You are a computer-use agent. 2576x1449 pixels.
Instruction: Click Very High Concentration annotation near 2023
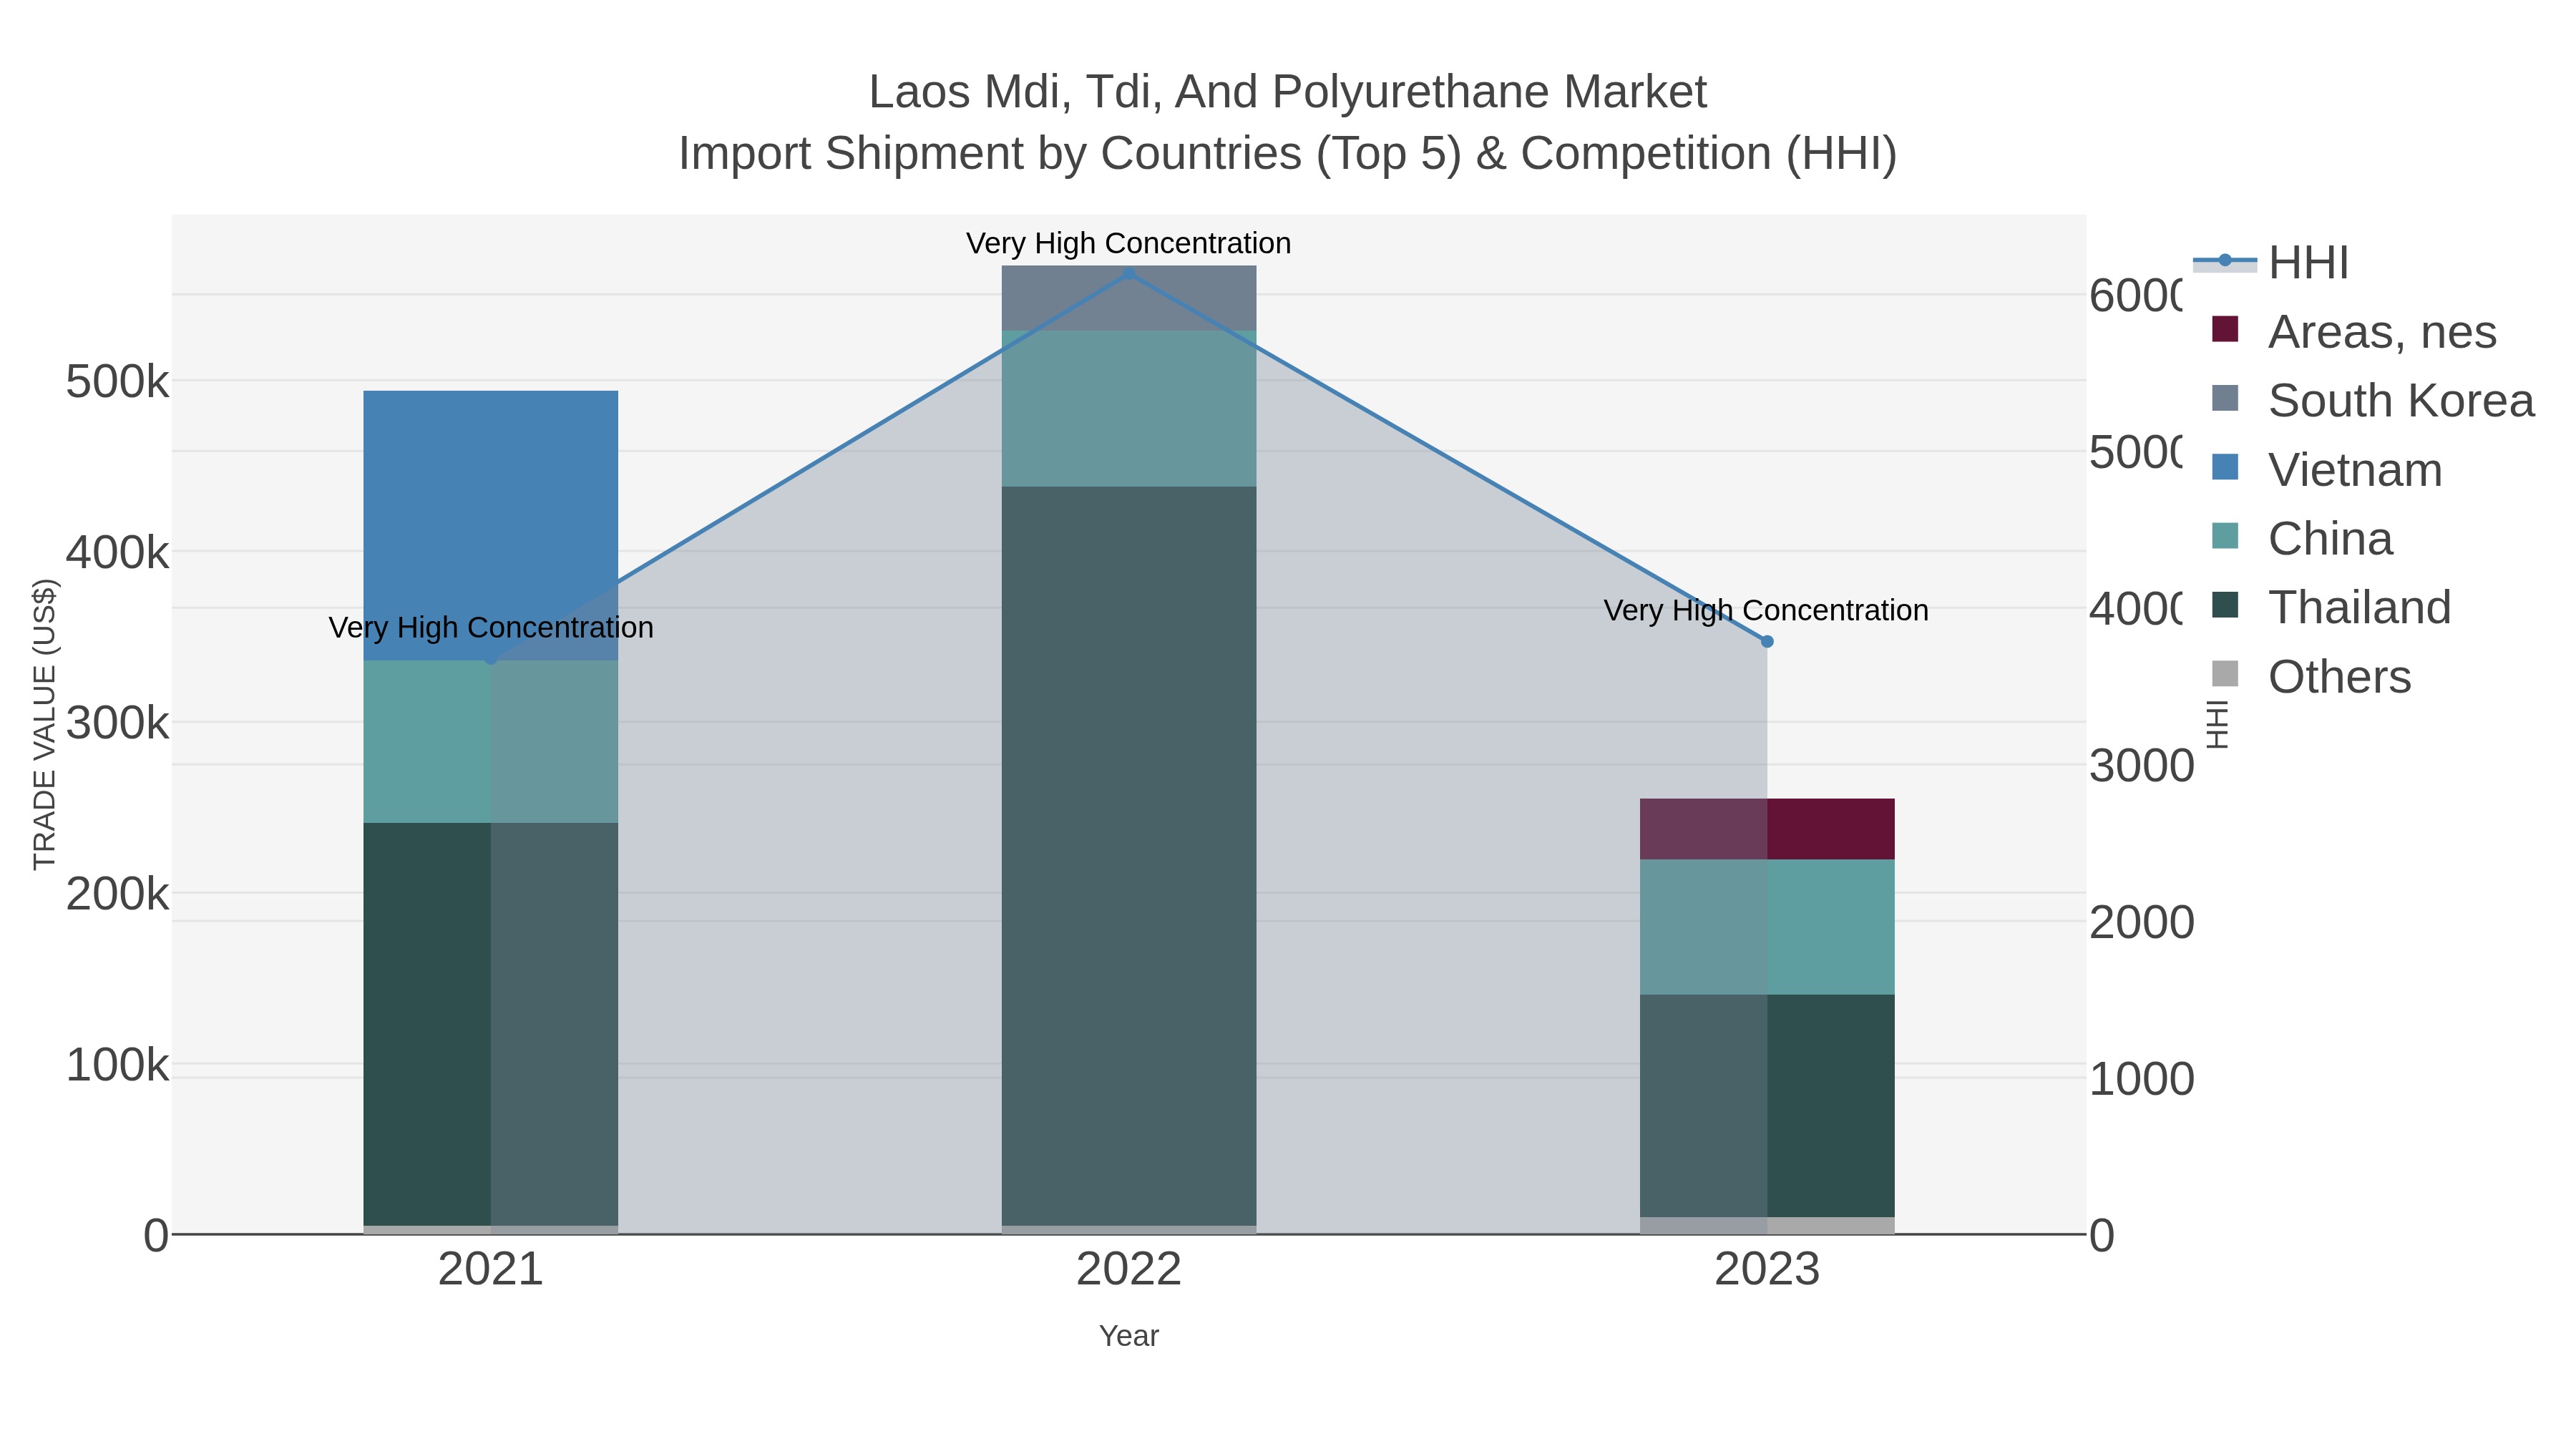click(x=1766, y=610)
